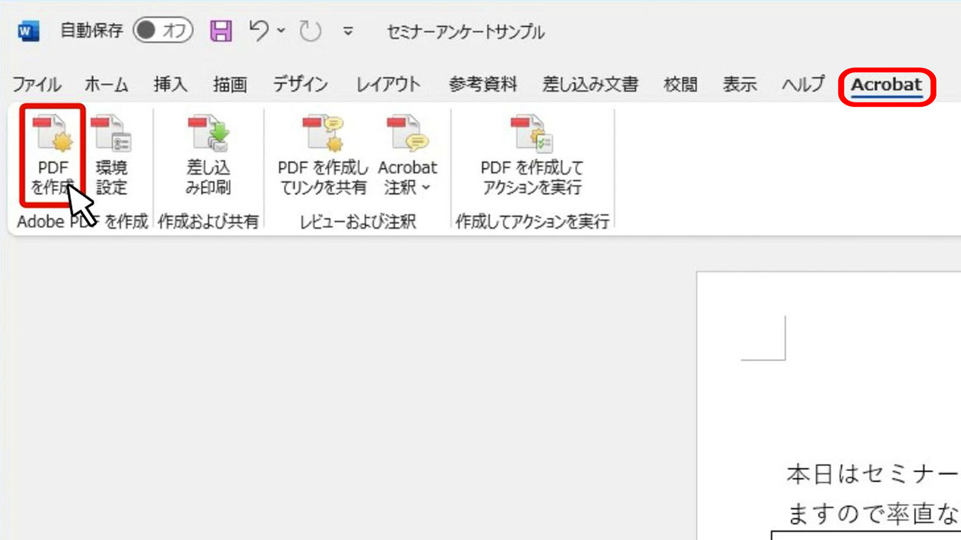
Task: Redo the last action
Action: click(x=310, y=31)
